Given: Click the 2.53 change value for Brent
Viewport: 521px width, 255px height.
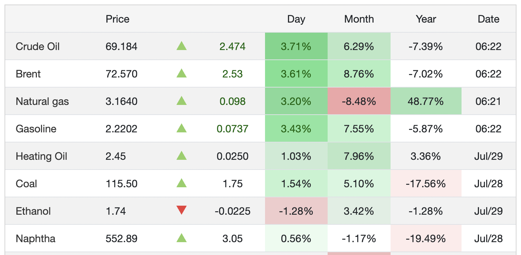Looking at the screenshot, I should [x=233, y=74].
